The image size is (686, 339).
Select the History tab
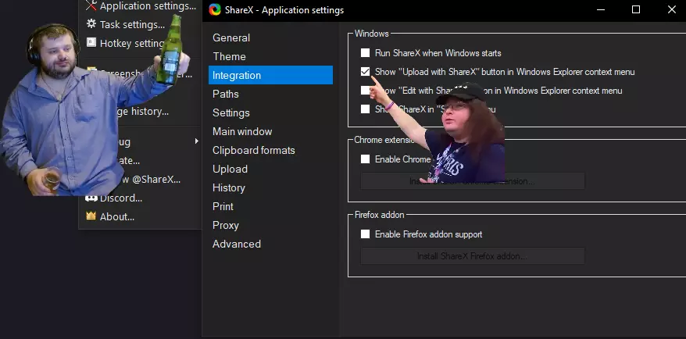click(x=270, y=187)
